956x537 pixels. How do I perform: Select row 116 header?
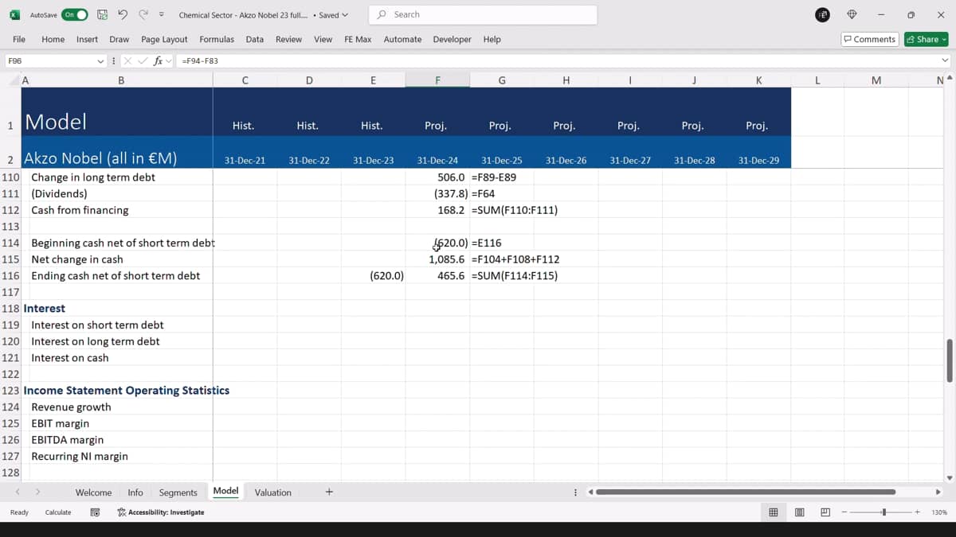tap(10, 275)
